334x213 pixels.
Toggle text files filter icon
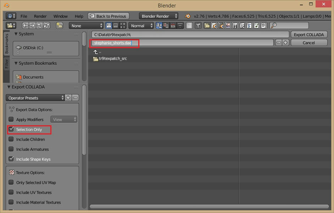[x=263, y=25]
